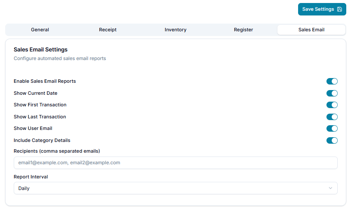Disable Enable Sales Email Reports toggle
This screenshot has width=351, height=211.
[332, 81]
